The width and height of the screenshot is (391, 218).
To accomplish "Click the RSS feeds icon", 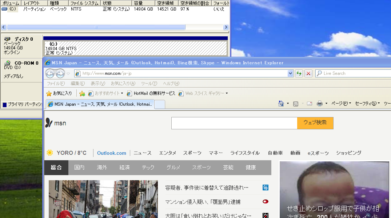I will pos(296,104).
